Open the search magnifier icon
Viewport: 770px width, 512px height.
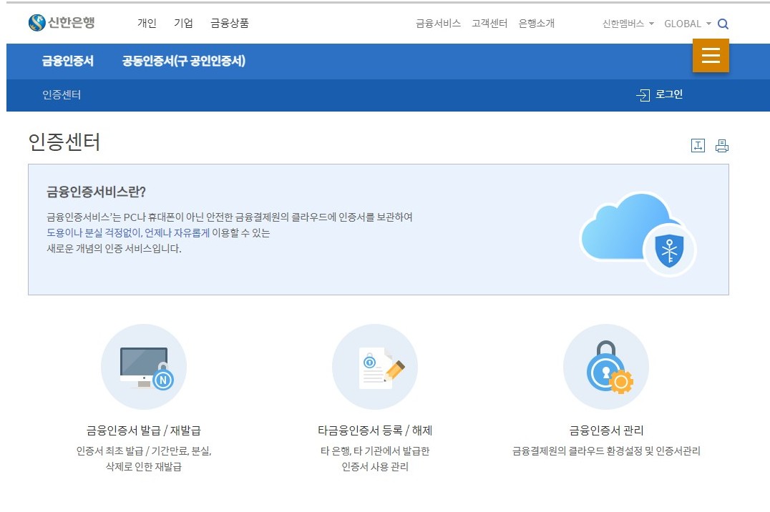point(723,24)
